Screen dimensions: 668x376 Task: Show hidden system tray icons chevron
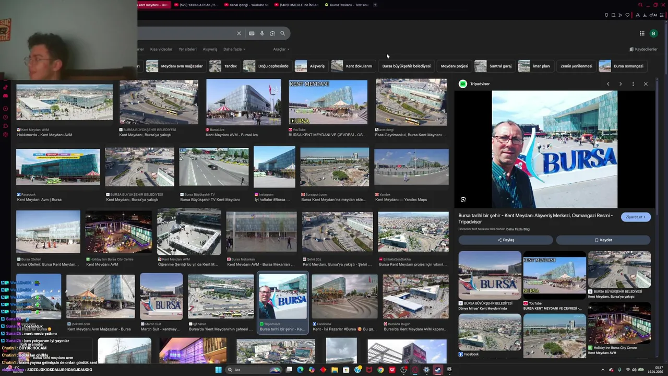pos(603,370)
